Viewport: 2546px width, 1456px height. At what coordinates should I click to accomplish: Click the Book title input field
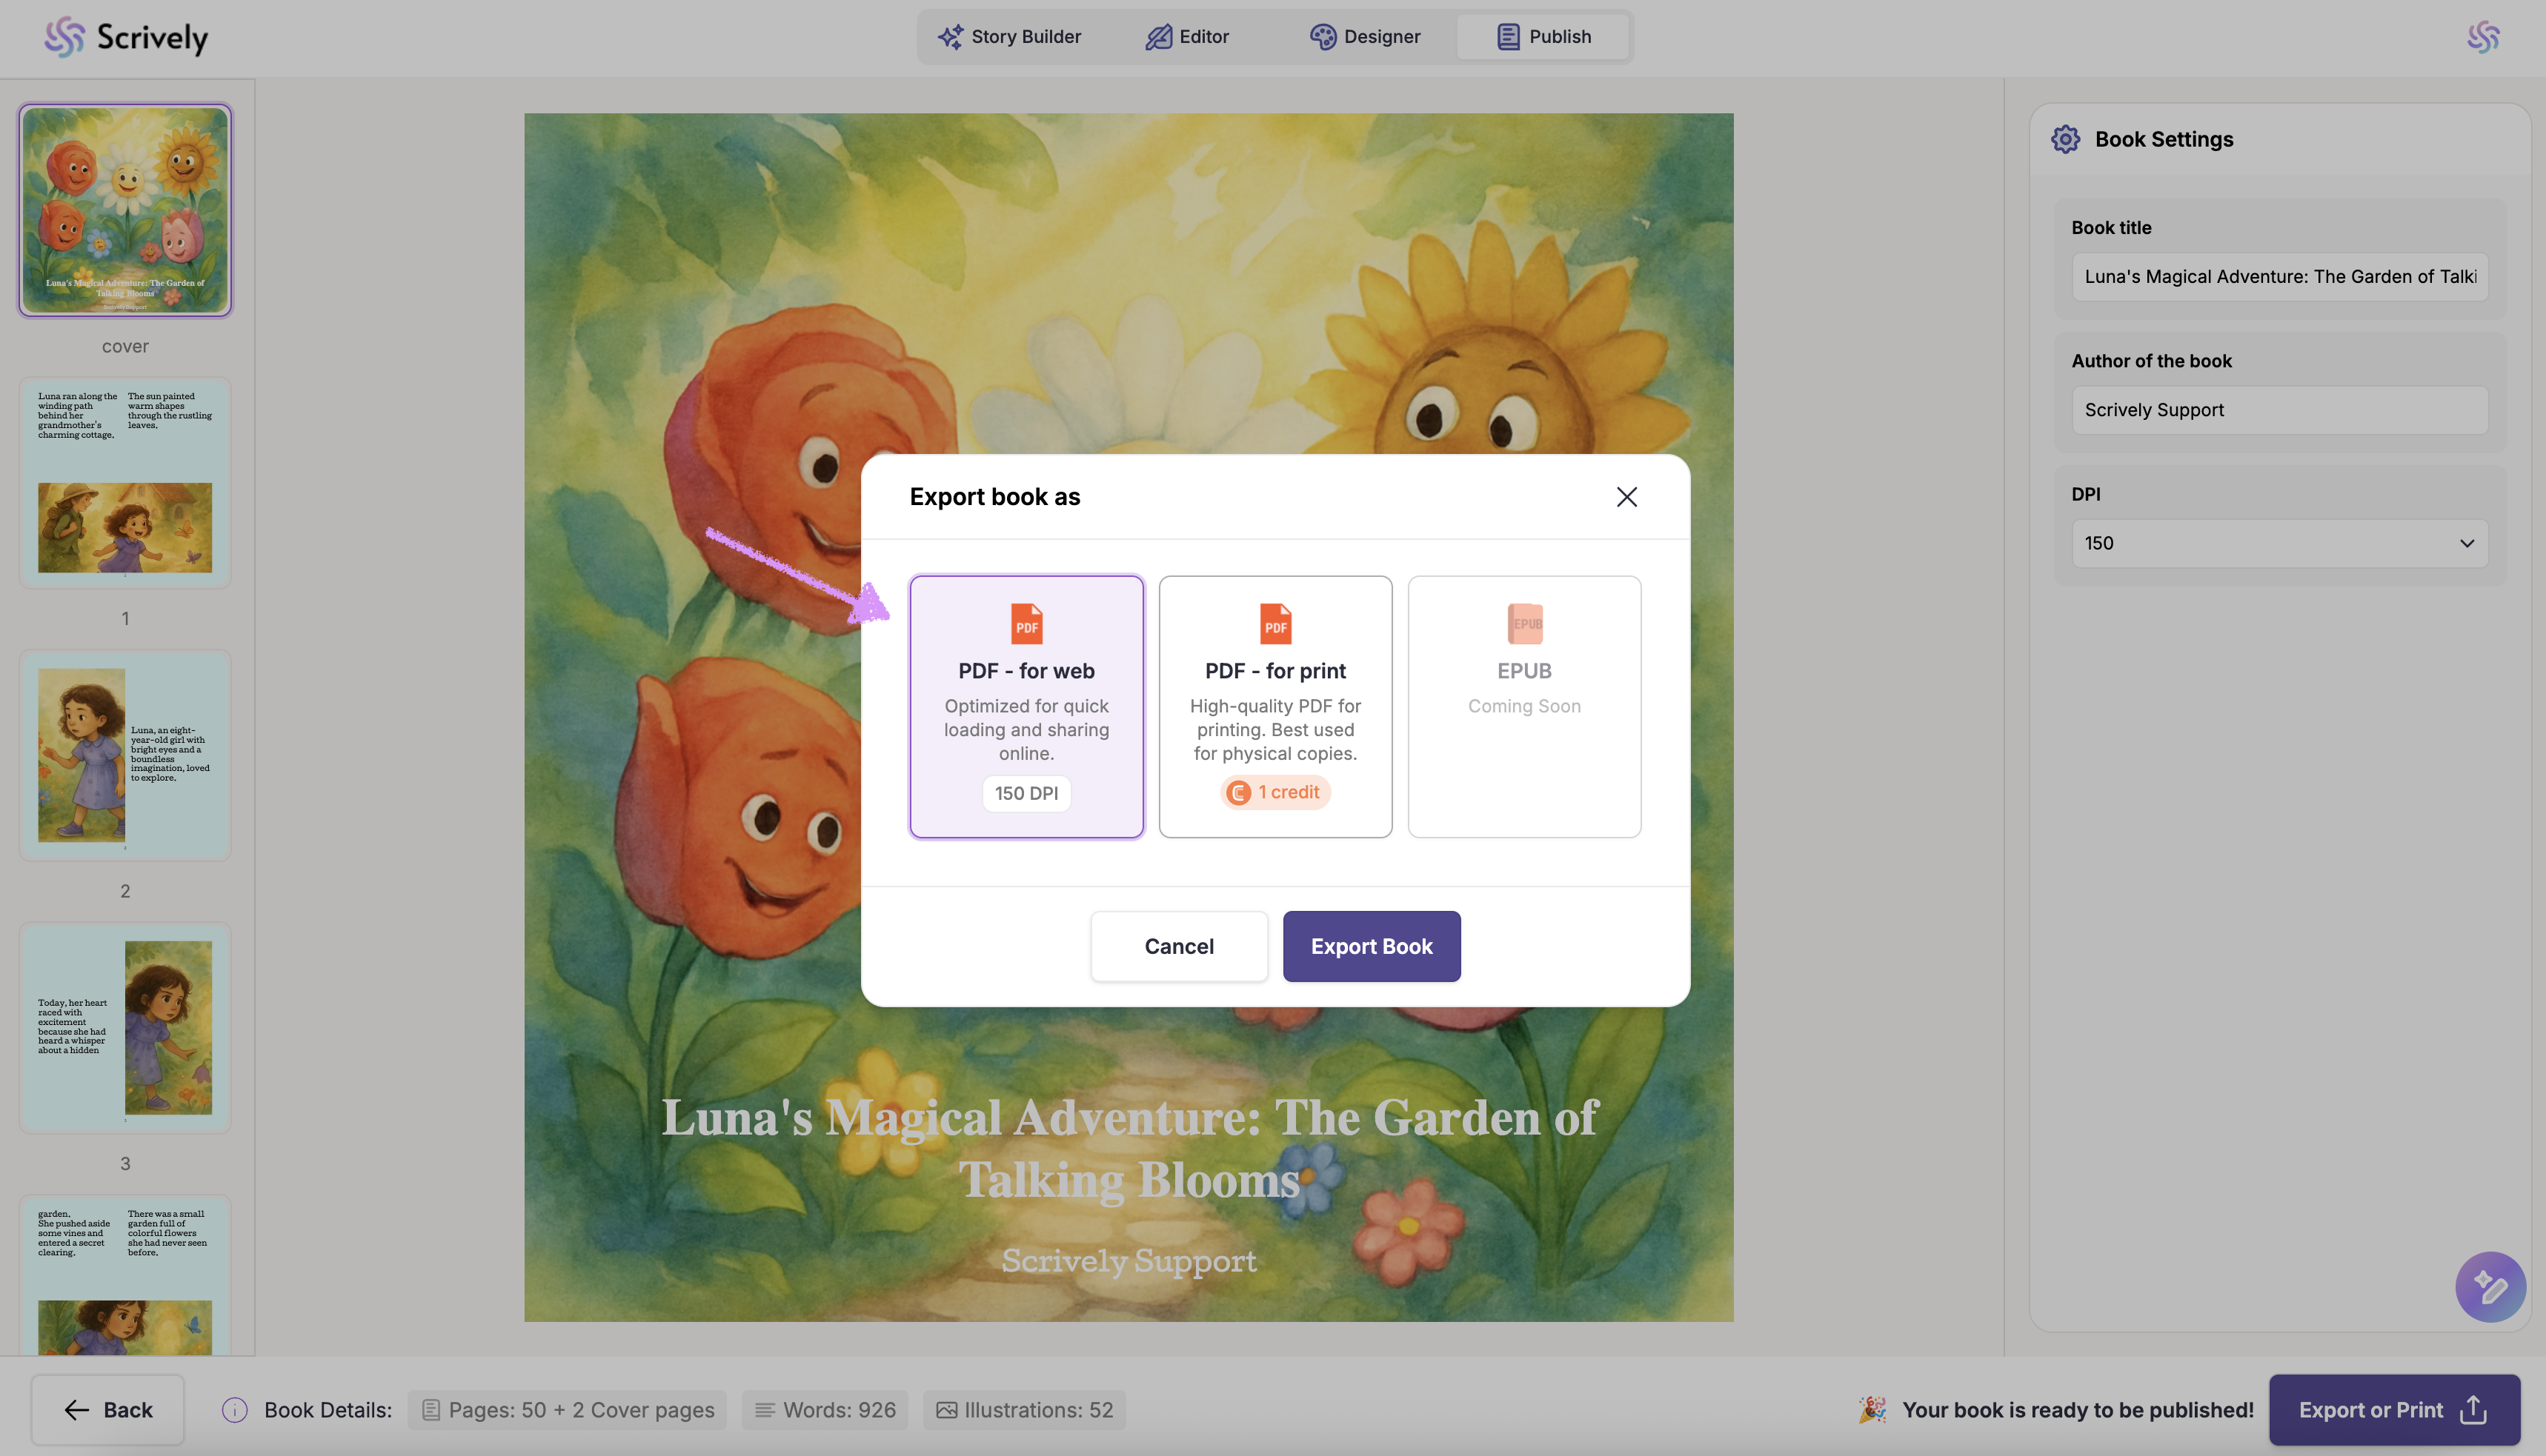(2279, 277)
